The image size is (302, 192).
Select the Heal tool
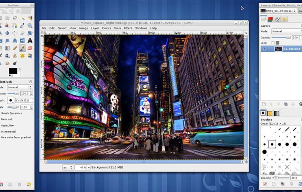point(22,56)
